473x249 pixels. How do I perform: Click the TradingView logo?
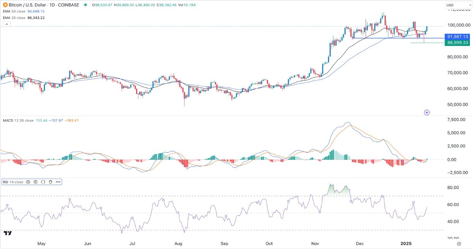pos(8,233)
